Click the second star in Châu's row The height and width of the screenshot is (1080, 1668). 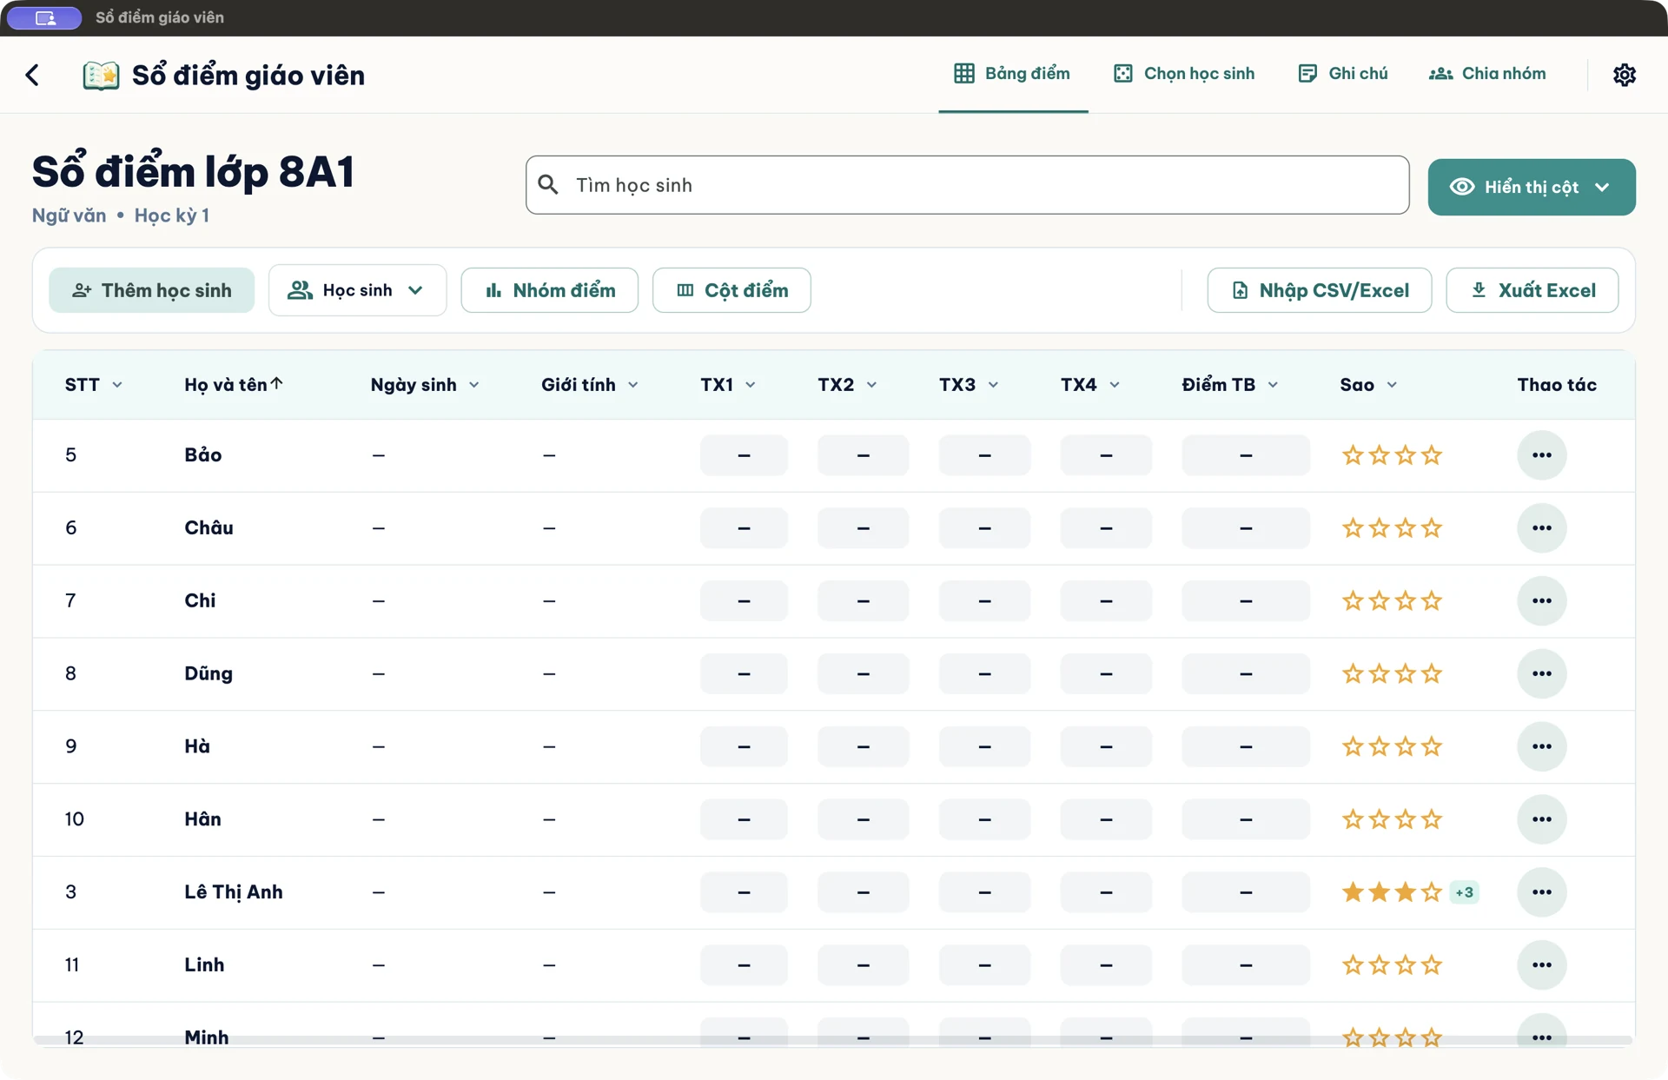(1379, 528)
